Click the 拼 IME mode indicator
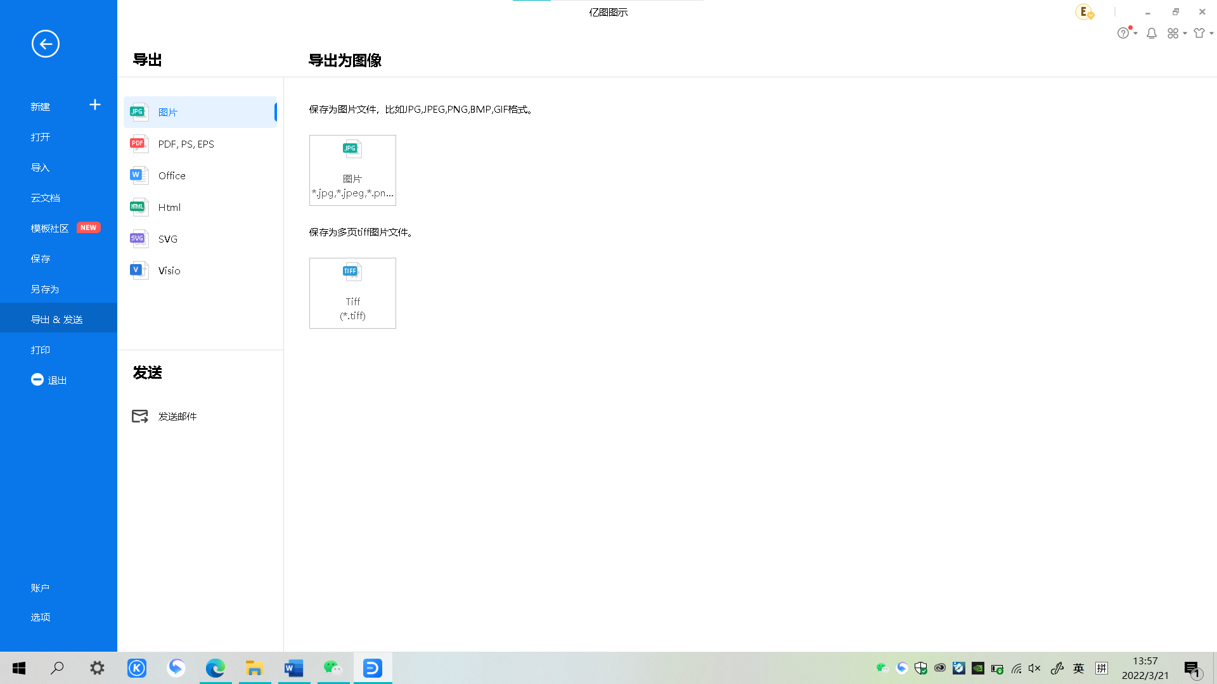The image size is (1217, 684). pos(1102,668)
